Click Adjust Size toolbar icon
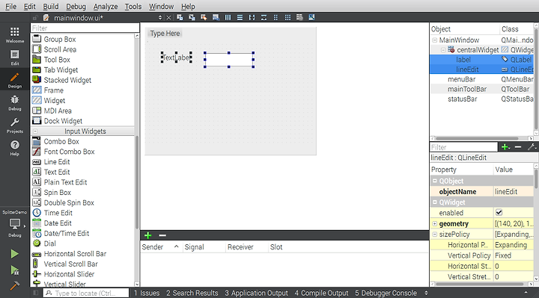The image size is (539, 298). (x=311, y=17)
